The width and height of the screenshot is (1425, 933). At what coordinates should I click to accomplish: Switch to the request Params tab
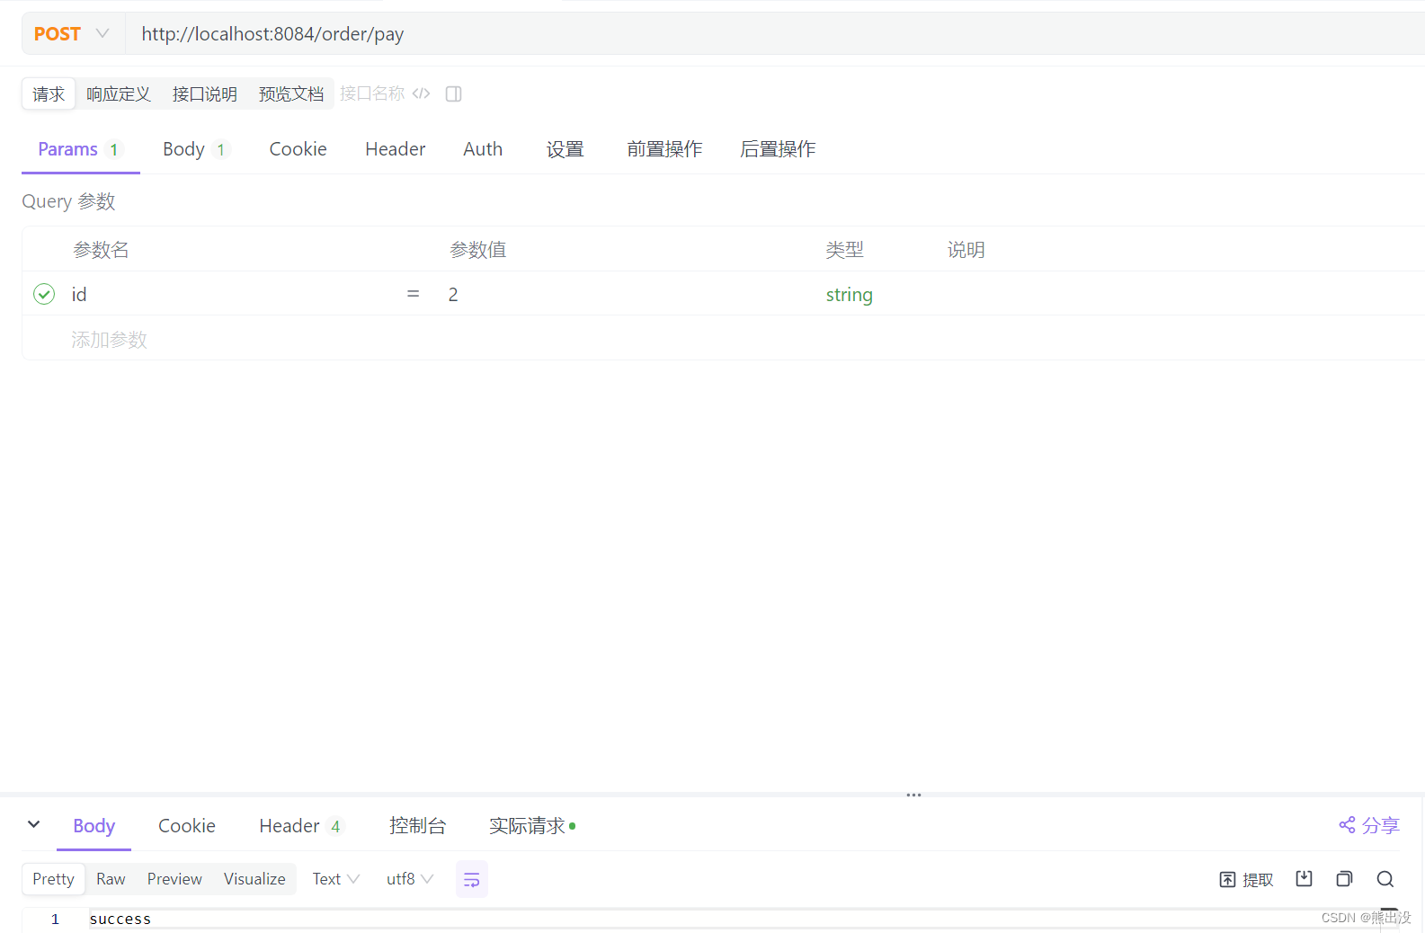[79, 149]
